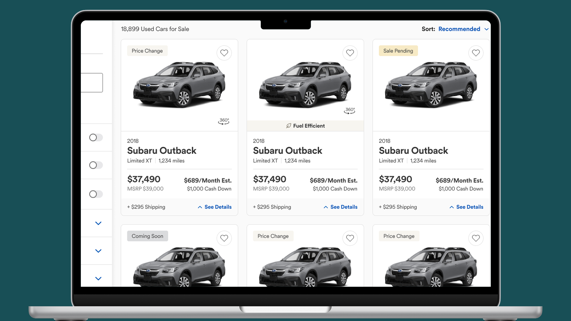Click heart on bottom middle Price Change card

tap(350, 238)
